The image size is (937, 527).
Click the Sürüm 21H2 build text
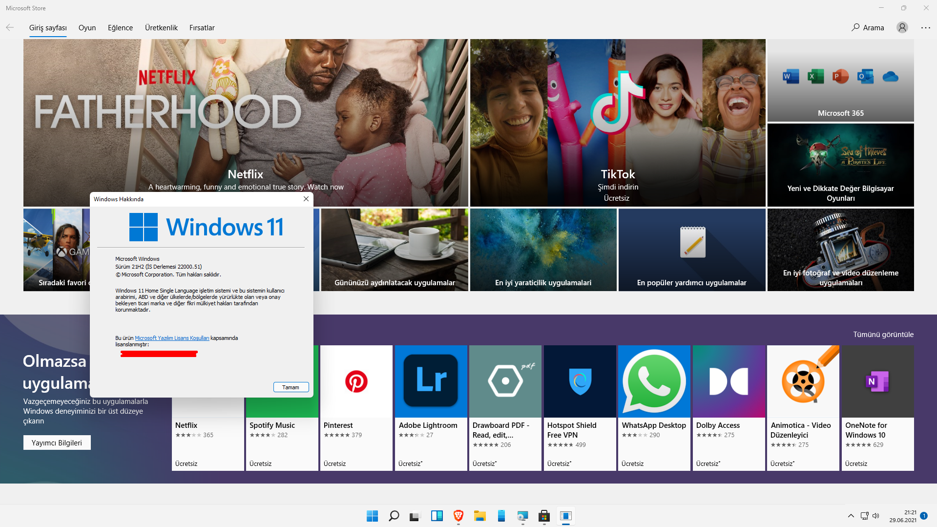pos(158,267)
